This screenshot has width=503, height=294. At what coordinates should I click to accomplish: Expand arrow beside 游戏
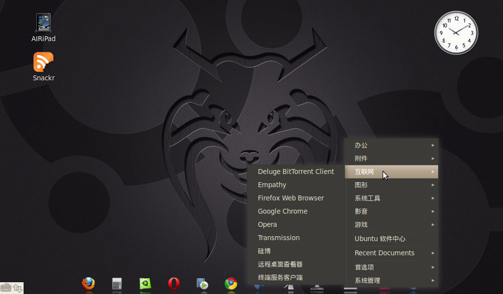coord(433,224)
